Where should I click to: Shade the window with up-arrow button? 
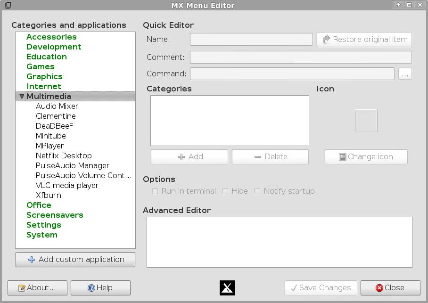[x=398, y=5]
